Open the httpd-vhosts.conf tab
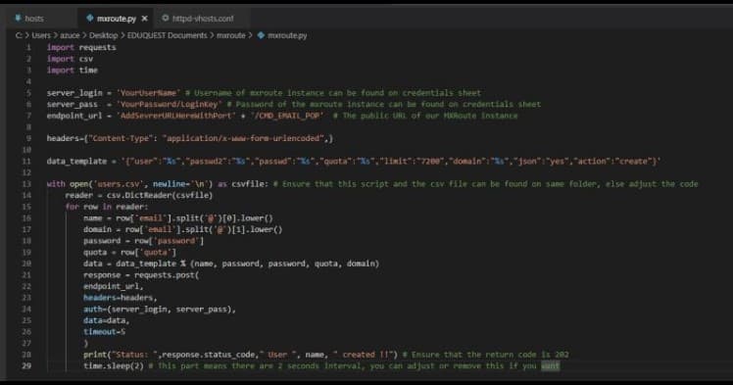Image resolution: width=733 pixels, height=385 pixels. point(203,19)
